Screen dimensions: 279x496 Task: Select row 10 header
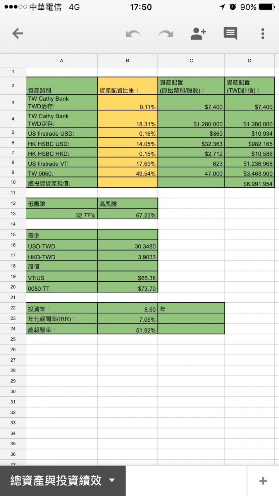(x=13, y=182)
